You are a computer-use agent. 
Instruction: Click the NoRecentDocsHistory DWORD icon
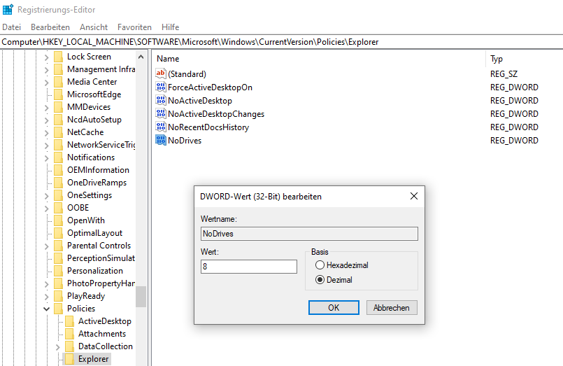[x=160, y=127]
